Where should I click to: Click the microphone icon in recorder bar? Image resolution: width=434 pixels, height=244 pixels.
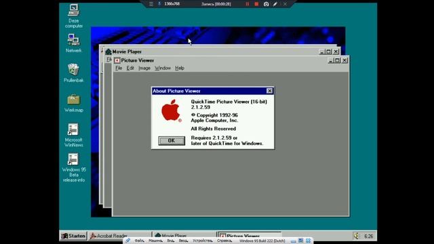(x=159, y=4)
